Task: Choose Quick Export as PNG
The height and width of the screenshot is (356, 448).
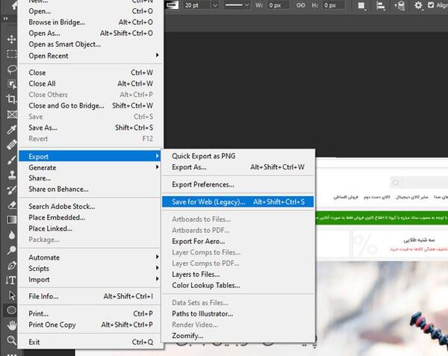Action: pyautogui.click(x=237, y=156)
